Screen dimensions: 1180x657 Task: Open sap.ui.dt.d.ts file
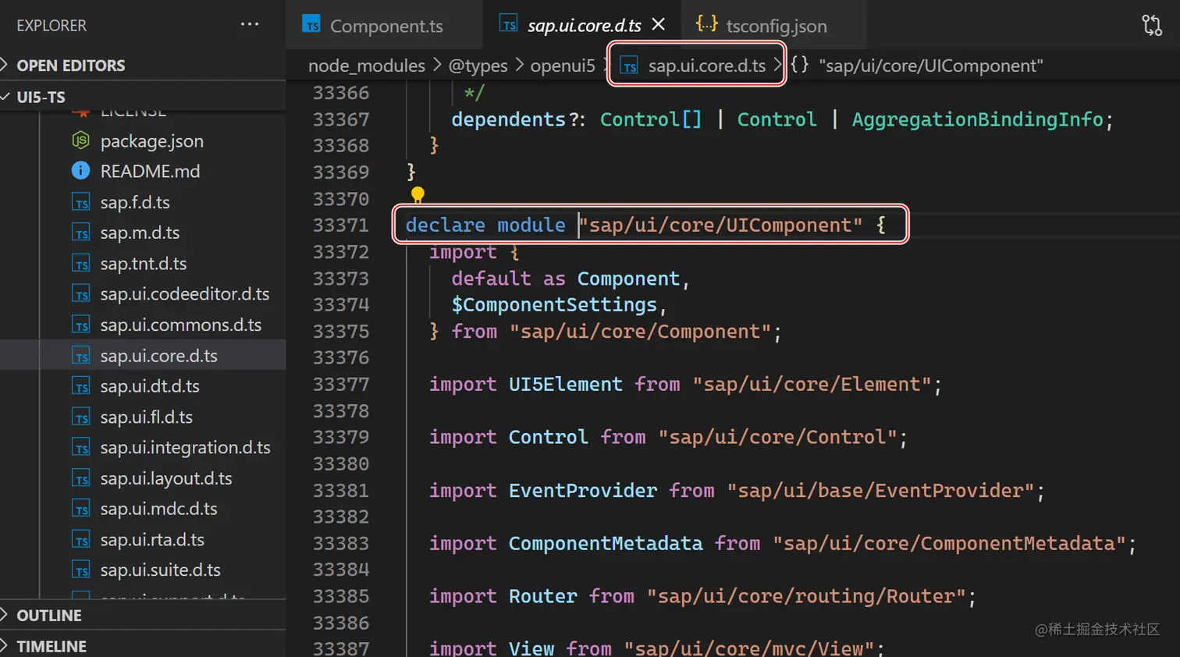[143, 386]
